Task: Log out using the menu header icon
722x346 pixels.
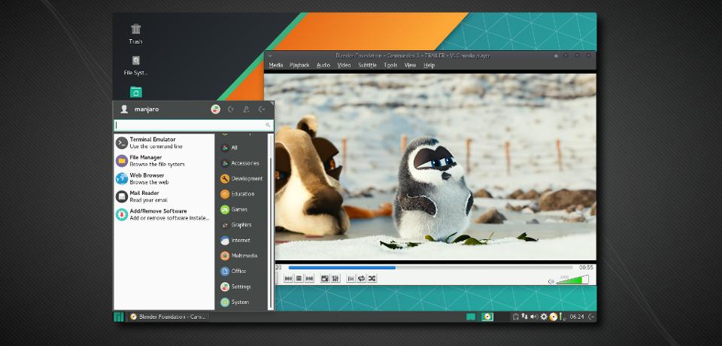Action: click(x=262, y=109)
